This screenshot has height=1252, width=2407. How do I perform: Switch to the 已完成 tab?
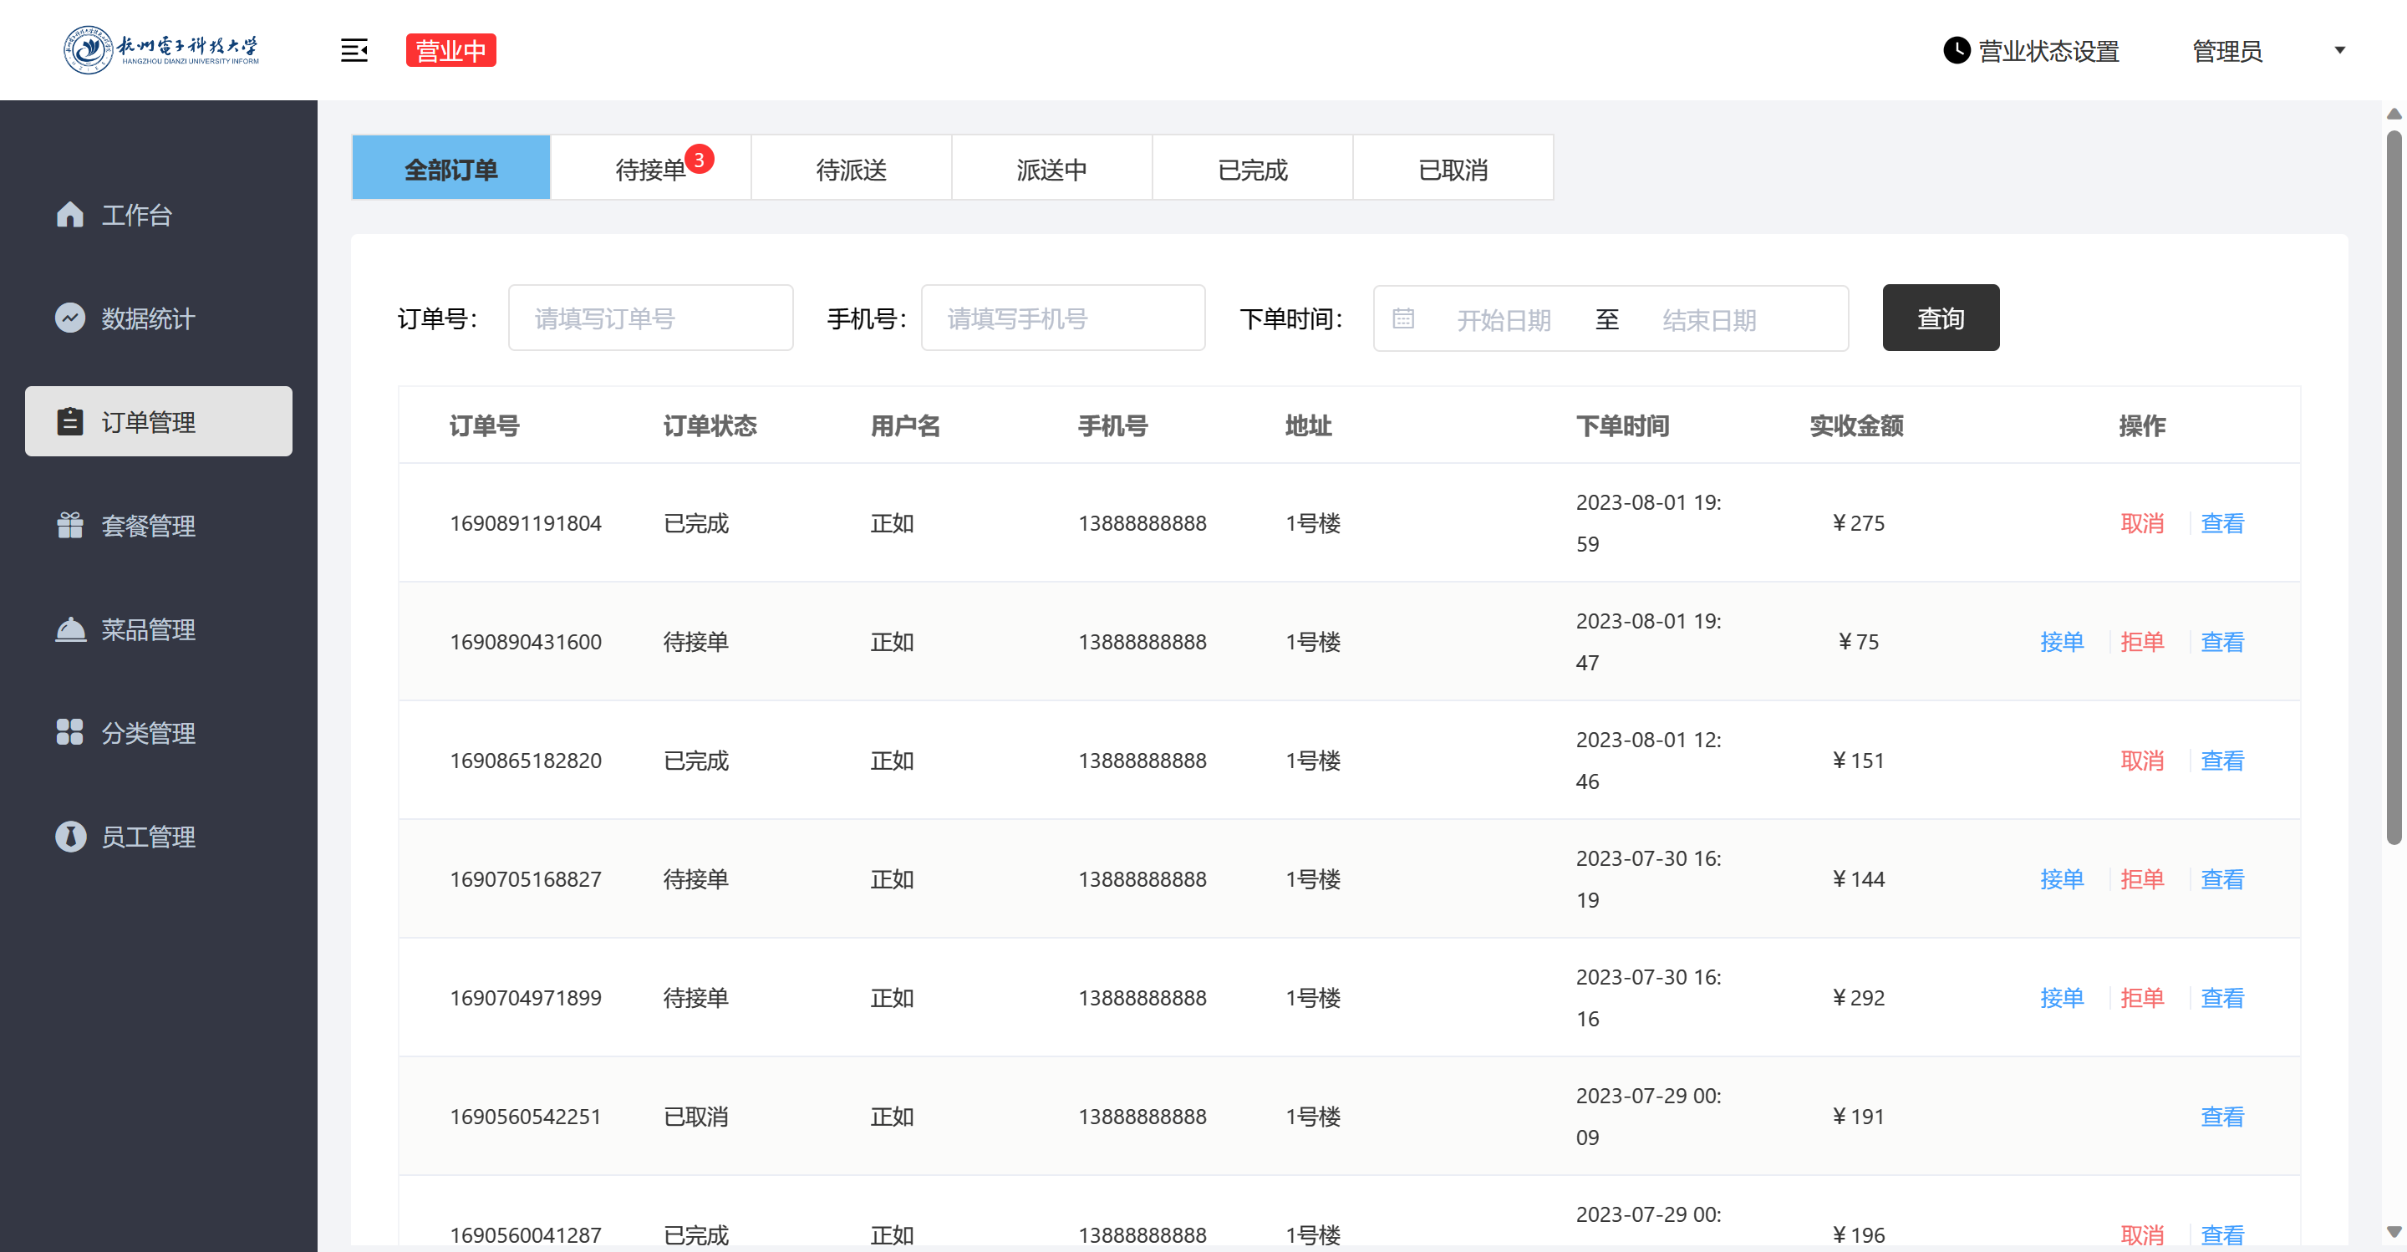1253,168
